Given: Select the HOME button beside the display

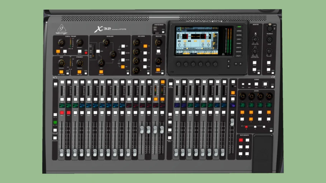Looking at the screenshot, I should [x=239, y=27].
